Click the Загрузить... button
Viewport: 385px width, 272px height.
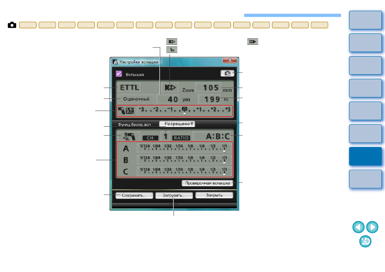(174, 195)
